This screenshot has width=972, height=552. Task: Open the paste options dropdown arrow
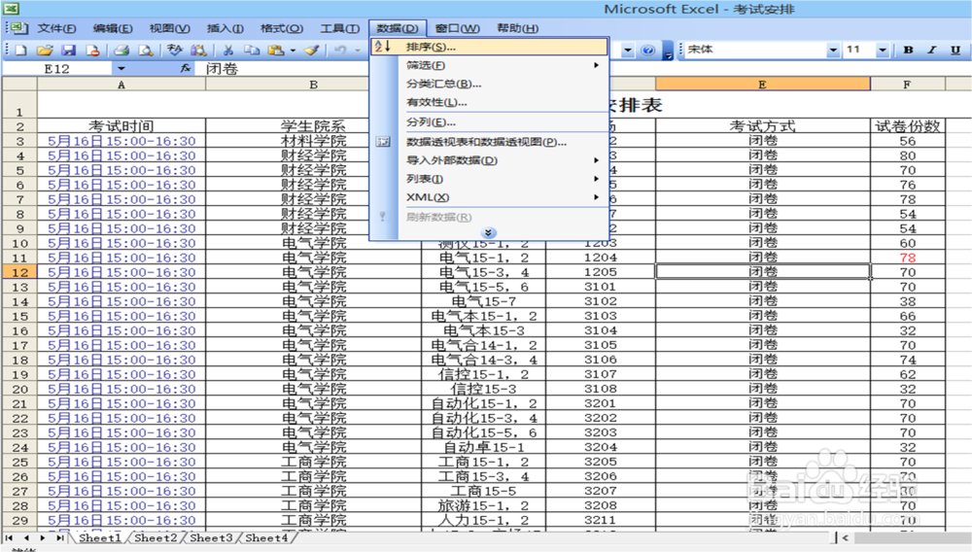coord(293,51)
